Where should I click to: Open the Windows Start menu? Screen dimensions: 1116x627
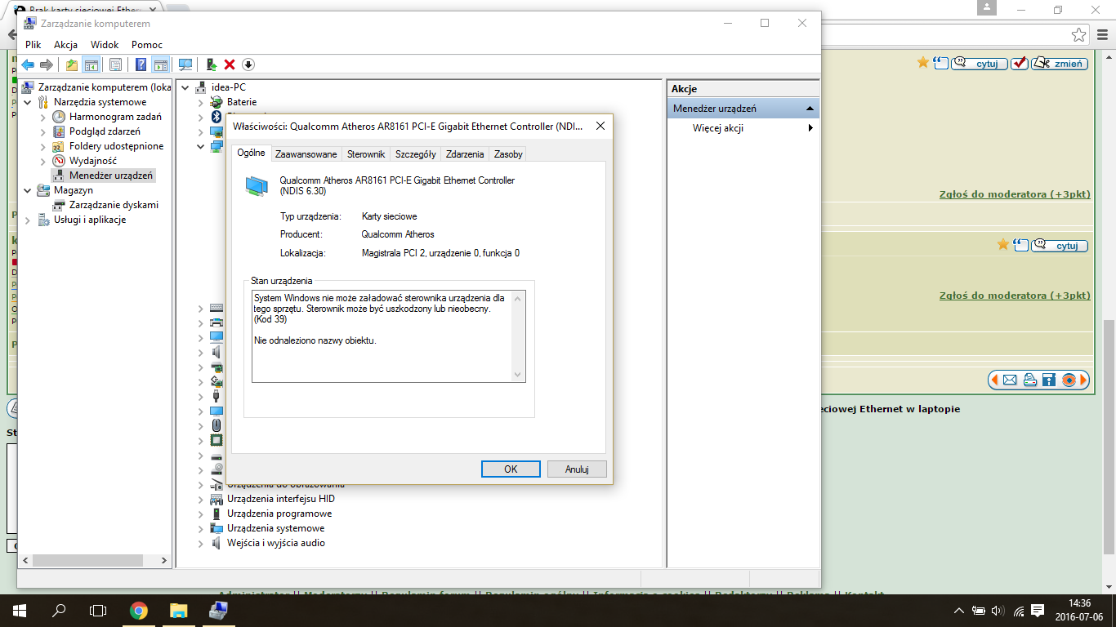[x=20, y=610]
